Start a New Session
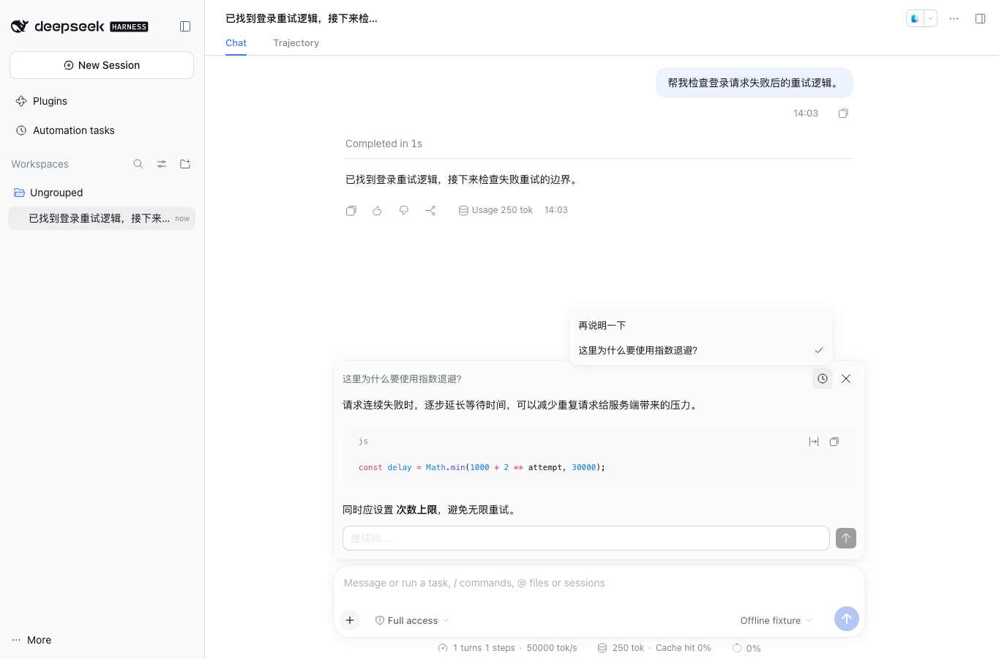The height and width of the screenshot is (659, 999). click(102, 65)
